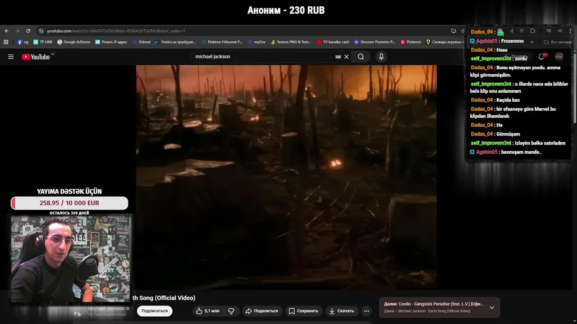Screen dimensions: 577x324
Task: Click the 258.95 / 10 000 EUR donation bar
Action: click(69, 203)
